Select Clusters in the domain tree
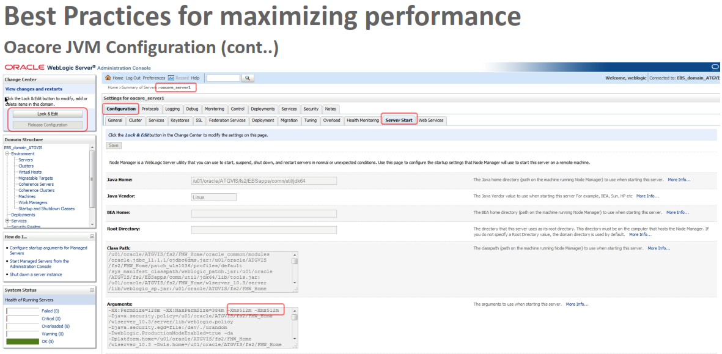The image size is (722, 354). pos(26,166)
